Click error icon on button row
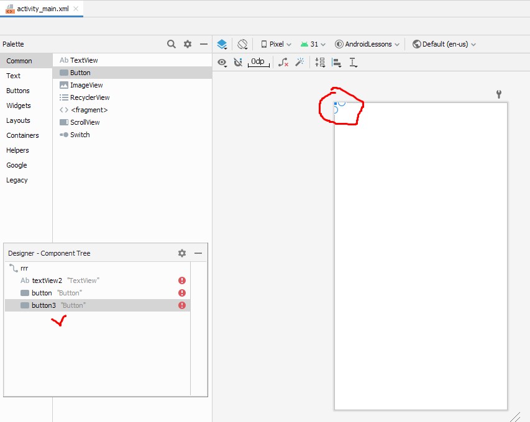The width and height of the screenshot is (530, 422). coord(182,293)
